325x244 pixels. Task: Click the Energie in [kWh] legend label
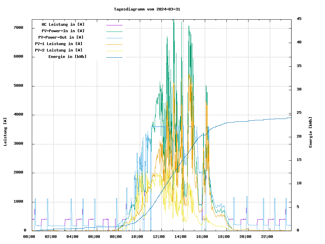[x=67, y=57]
